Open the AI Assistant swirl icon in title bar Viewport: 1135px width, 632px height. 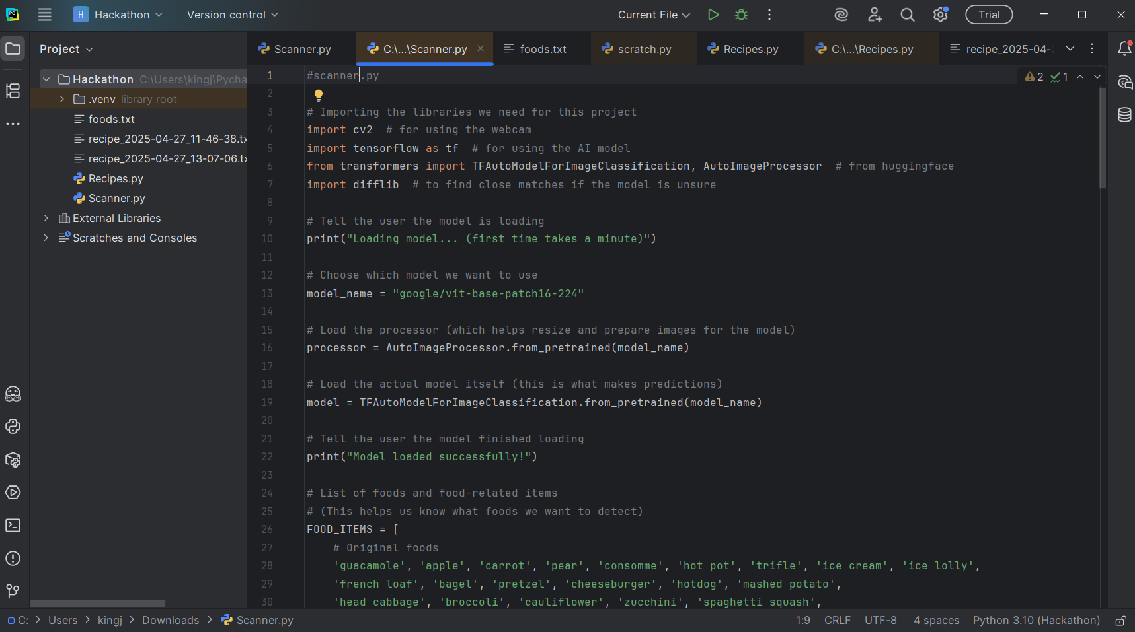coord(841,15)
